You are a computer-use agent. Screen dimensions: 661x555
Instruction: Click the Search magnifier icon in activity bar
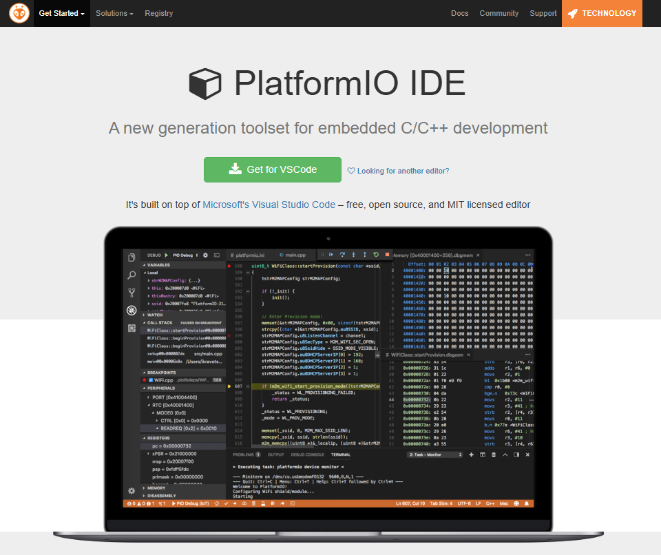point(132,275)
